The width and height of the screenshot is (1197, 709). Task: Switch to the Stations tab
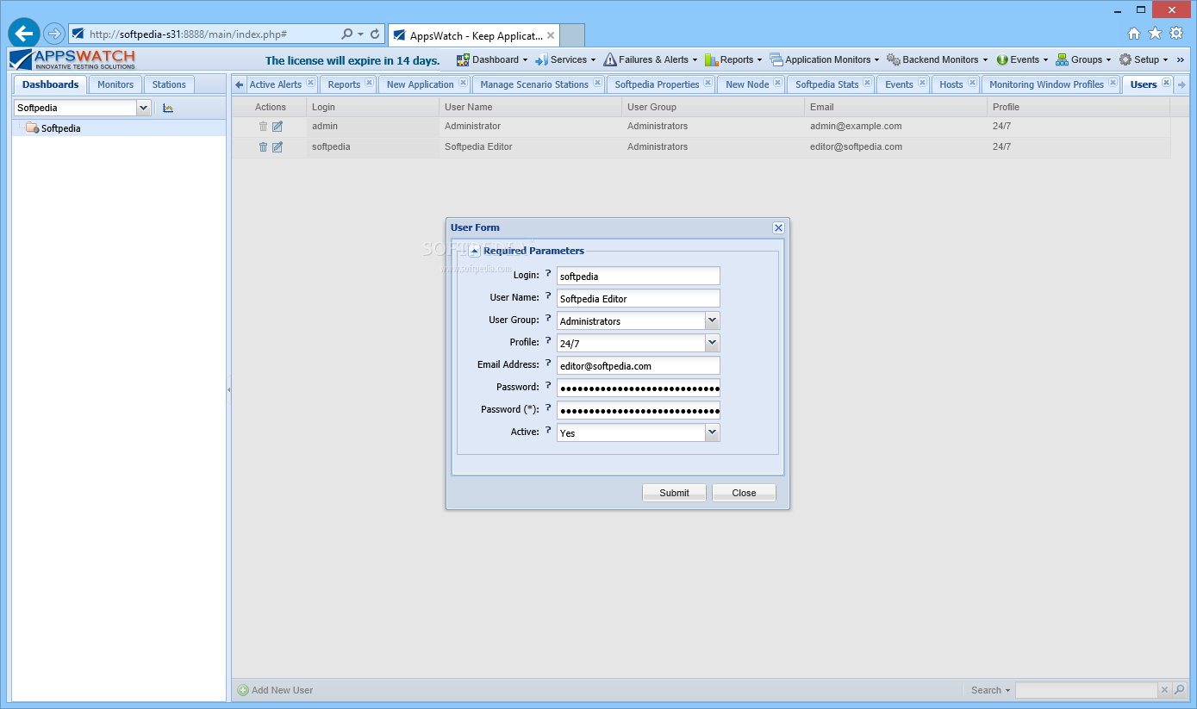[x=169, y=84]
